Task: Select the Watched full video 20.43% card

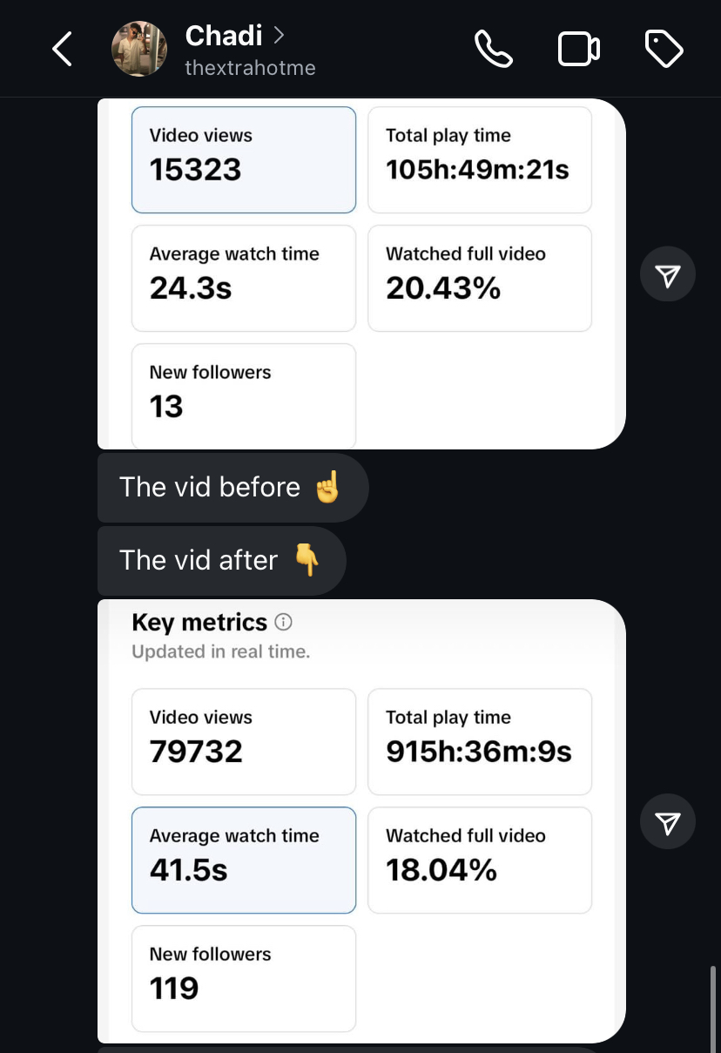Action: coord(480,278)
